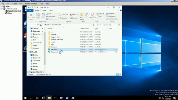Open PowerShell from the taskbar
Screen dimensions: 178x100
[67, 98]
